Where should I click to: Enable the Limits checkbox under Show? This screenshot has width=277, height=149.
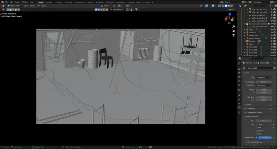(257, 124)
